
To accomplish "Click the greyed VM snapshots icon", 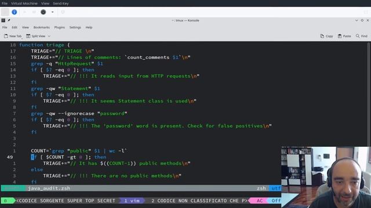I will click(63, 12).
